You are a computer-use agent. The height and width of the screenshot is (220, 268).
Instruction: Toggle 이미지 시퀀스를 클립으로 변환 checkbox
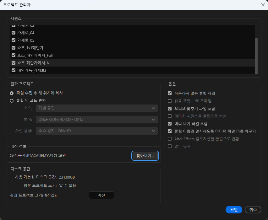[170, 116]
